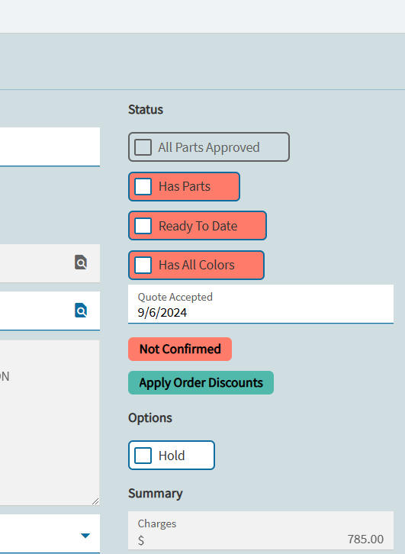Apply Order Discounts button
Screen dimensions: 405x554
point(201,382)
